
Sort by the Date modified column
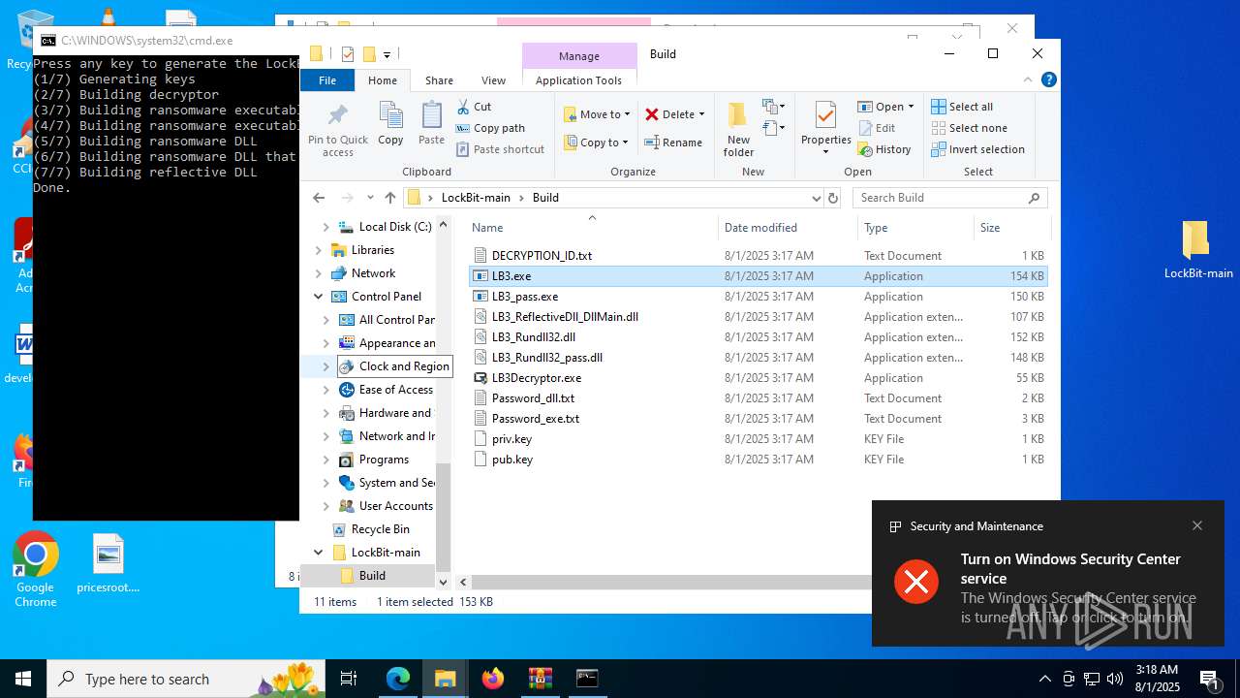788,228
